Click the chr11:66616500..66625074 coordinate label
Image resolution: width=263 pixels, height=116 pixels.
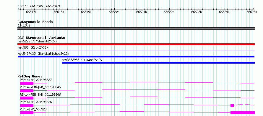point(39,6)
